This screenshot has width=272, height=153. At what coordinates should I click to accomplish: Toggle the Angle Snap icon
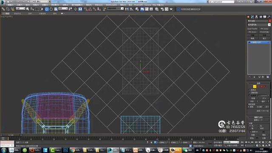(90, 9)
